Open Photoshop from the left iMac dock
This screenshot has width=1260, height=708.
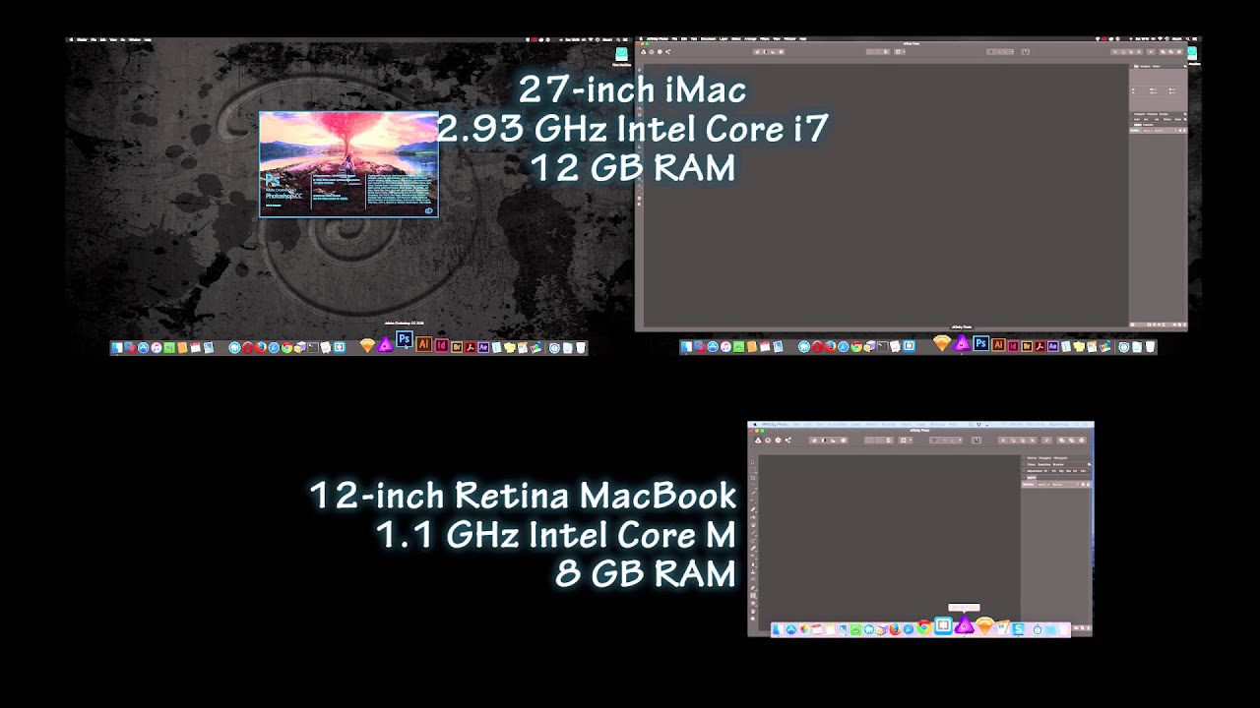[405, 339]
